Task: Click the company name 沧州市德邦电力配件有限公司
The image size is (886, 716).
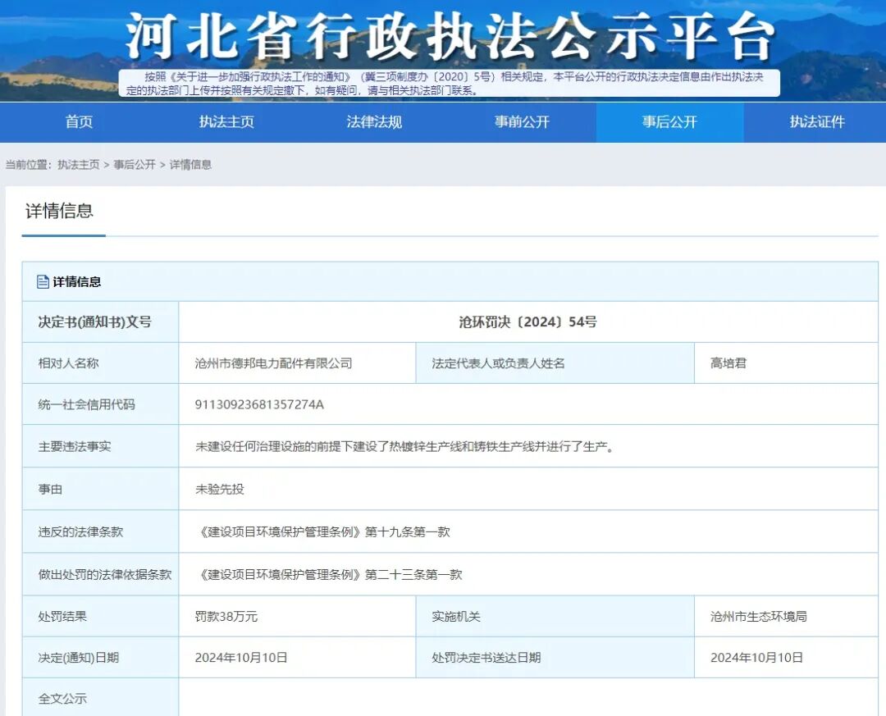Action: 273,363
